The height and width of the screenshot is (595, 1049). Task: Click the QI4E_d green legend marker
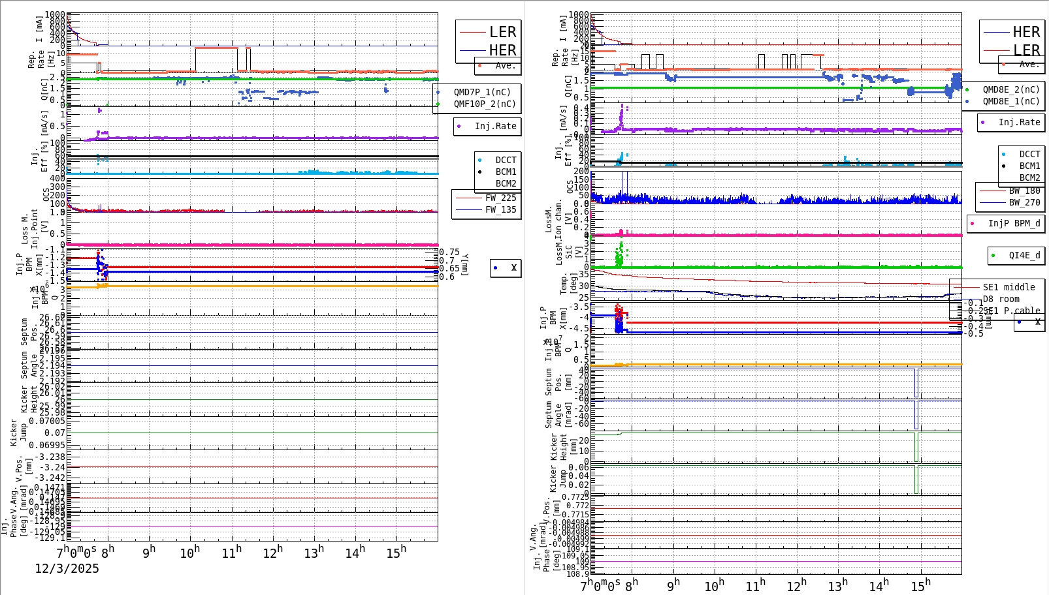992,255
